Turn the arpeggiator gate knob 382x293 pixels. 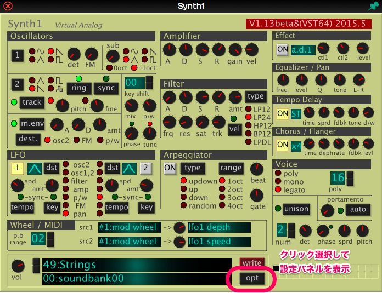click(257, 196)
